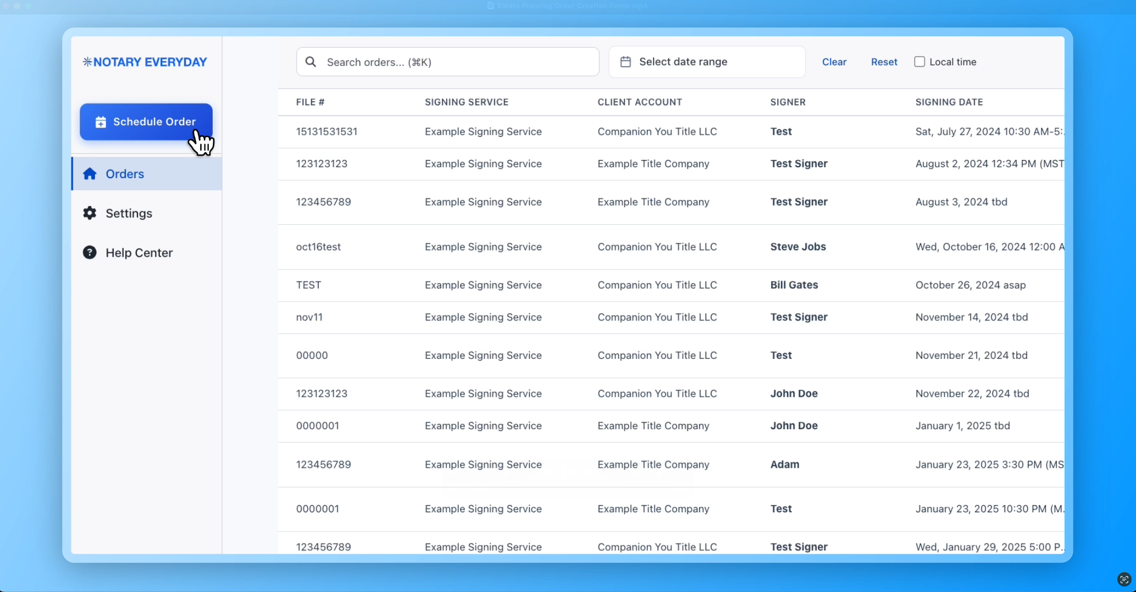Select the Bill Gates signer order
The image size is (1136, 592).
[794, 285]
